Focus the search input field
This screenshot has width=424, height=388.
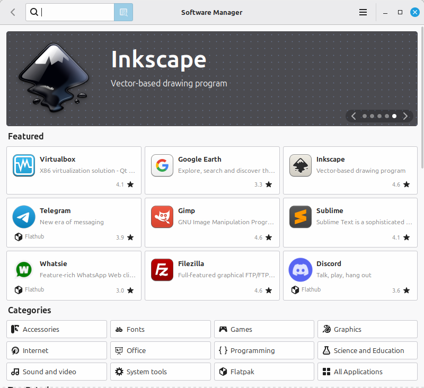(70, 12)
